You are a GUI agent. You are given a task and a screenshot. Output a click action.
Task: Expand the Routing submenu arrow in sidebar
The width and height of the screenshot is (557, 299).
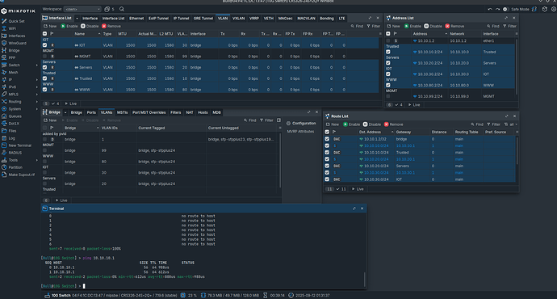tap(36, 102)
